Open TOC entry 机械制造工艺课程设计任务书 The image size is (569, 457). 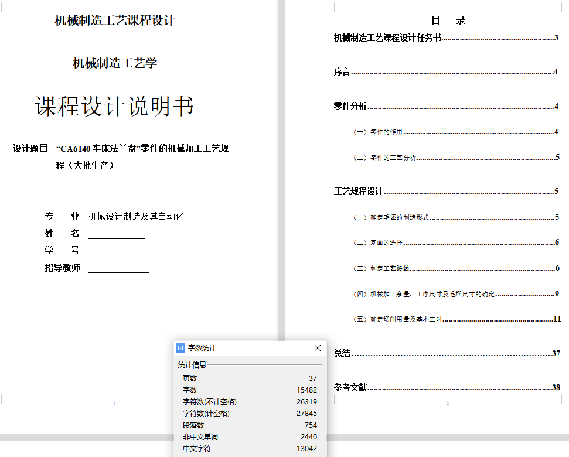(387, 38)
